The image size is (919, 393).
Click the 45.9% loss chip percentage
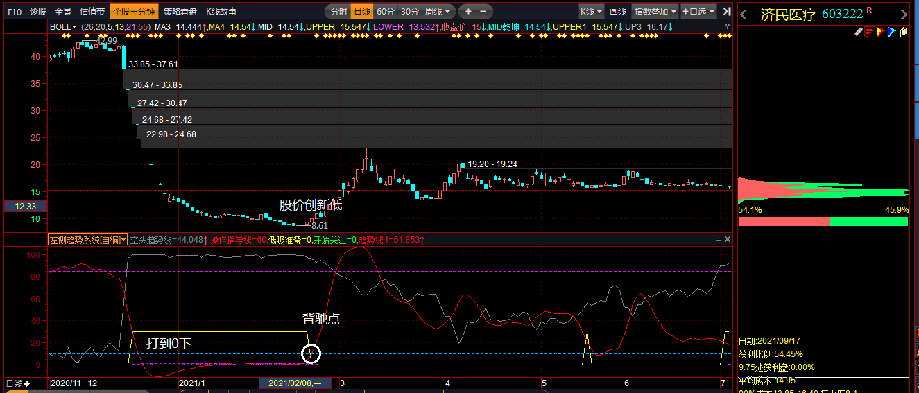tap(897, 209)
